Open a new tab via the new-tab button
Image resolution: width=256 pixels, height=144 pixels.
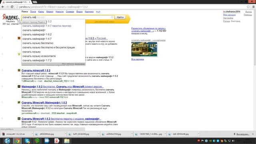35,2
